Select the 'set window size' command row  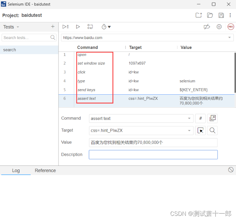(x=147, y=63)
